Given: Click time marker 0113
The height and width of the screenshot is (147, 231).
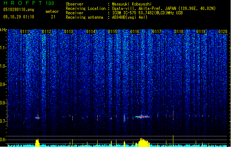Looking at the screenshot, I should pyautogui.click(x=69, y=32).
